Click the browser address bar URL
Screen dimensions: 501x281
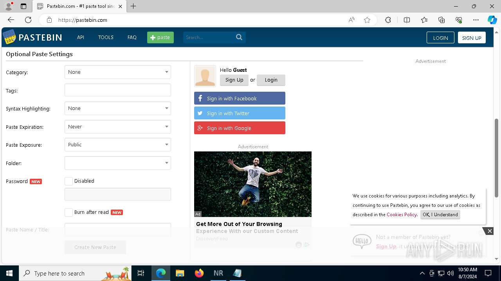click(83, 20)
